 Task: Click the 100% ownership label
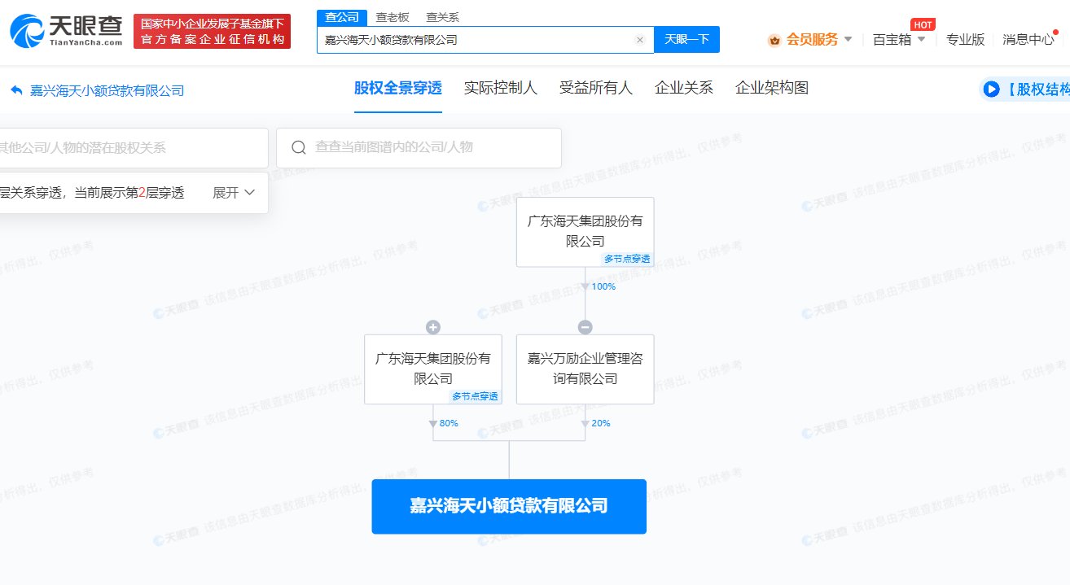tap(603, 286)
